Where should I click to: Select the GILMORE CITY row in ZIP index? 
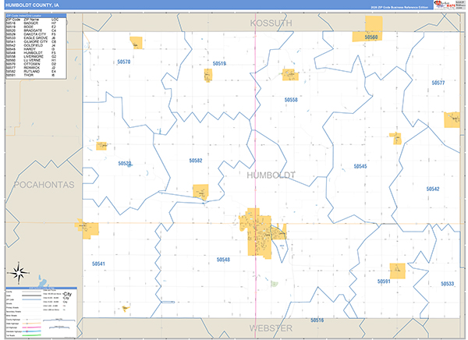click(32, 42)
